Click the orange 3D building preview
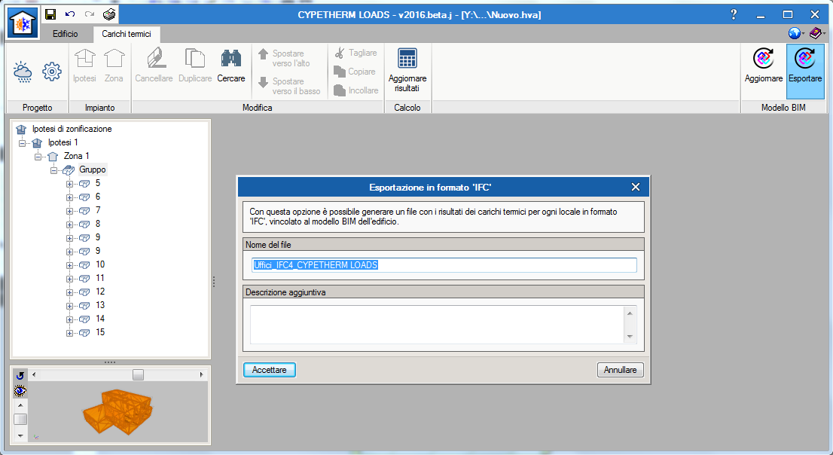This screenshot has width=833, height=455. pos(118,412)
